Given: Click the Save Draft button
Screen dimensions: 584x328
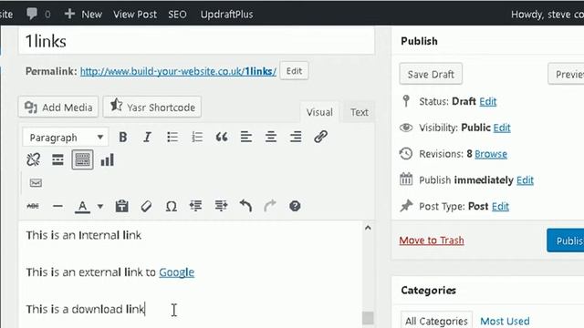Looking at the screenshot, I should [x=431, y=74].
